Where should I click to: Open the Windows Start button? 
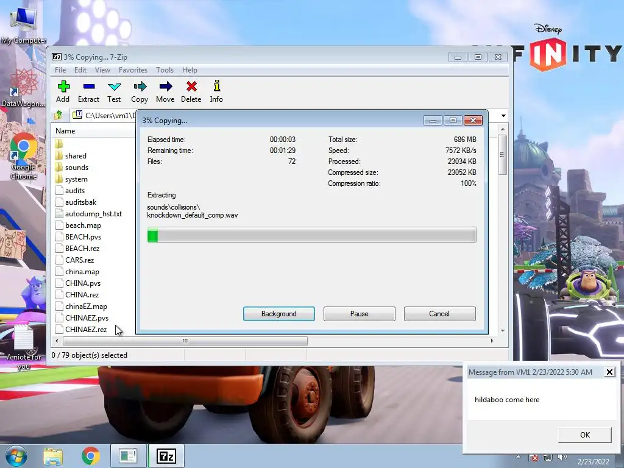click(x=16, y=456)
